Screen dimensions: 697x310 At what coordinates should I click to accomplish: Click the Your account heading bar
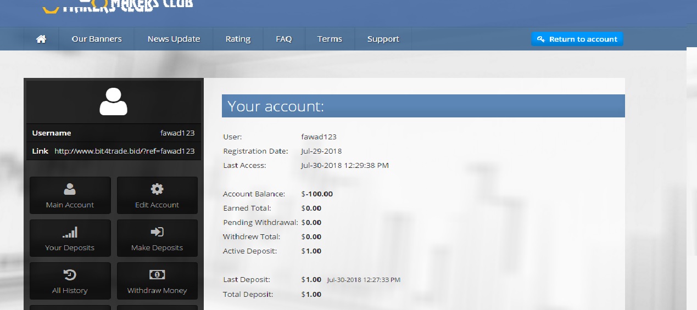pos(423,106)
